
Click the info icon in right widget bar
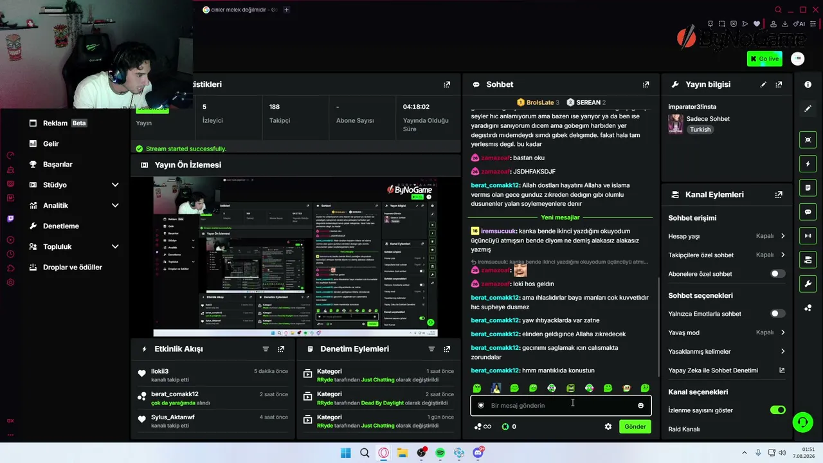[808, 84]
